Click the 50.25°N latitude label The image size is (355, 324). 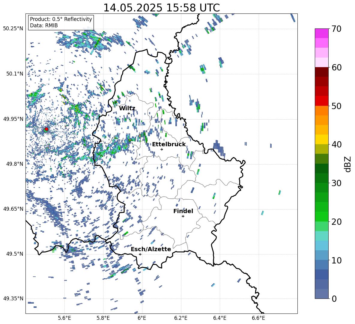[x=13, y=29]
